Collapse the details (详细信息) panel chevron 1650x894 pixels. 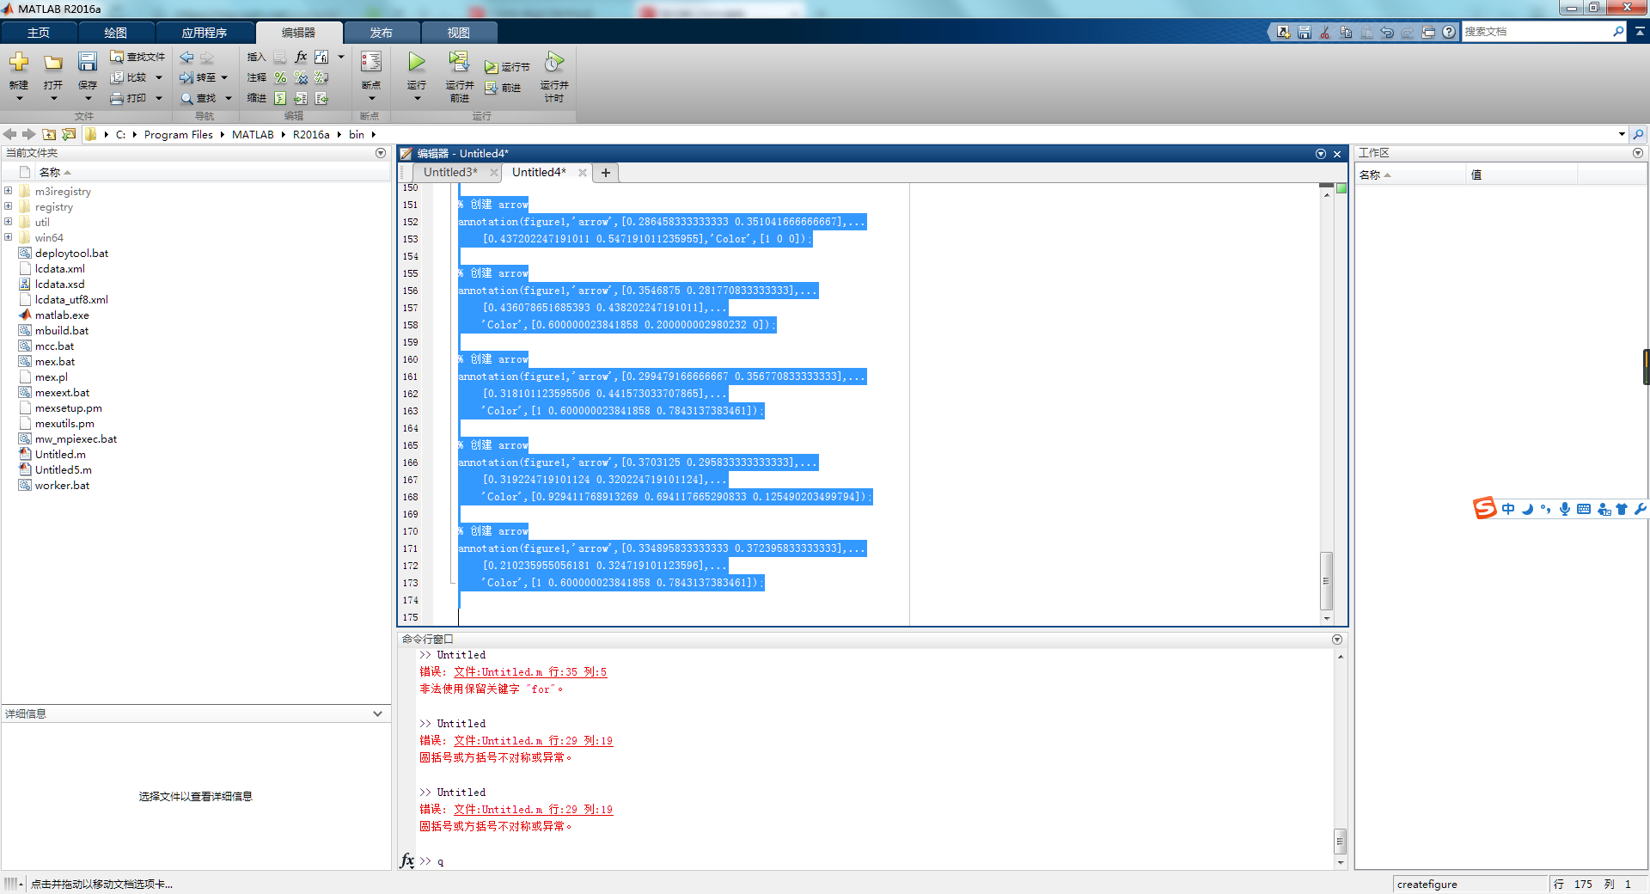pyautogui.click(x=377, y=713)
